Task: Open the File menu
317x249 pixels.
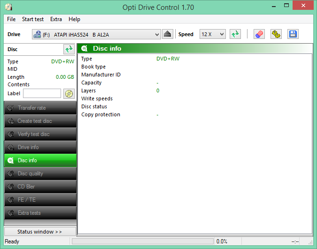Action: tap(11, 19)
